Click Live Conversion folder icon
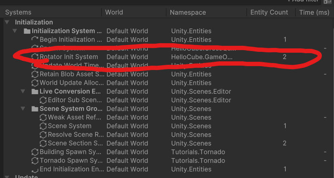The height and width of the screenshot is (178, 334). (35, 92)
